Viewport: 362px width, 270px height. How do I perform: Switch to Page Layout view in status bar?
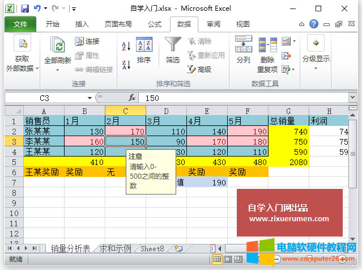(x=227, y=259)
